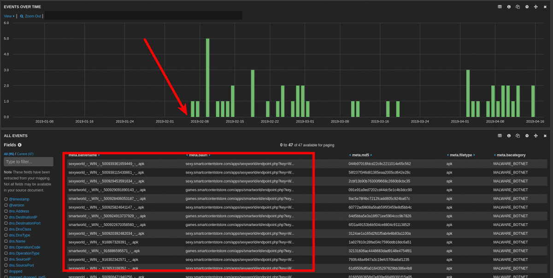Click the move handle of Events Over Time panel
The height and width of the screenshot is (278, 553).
pos(536,7)
